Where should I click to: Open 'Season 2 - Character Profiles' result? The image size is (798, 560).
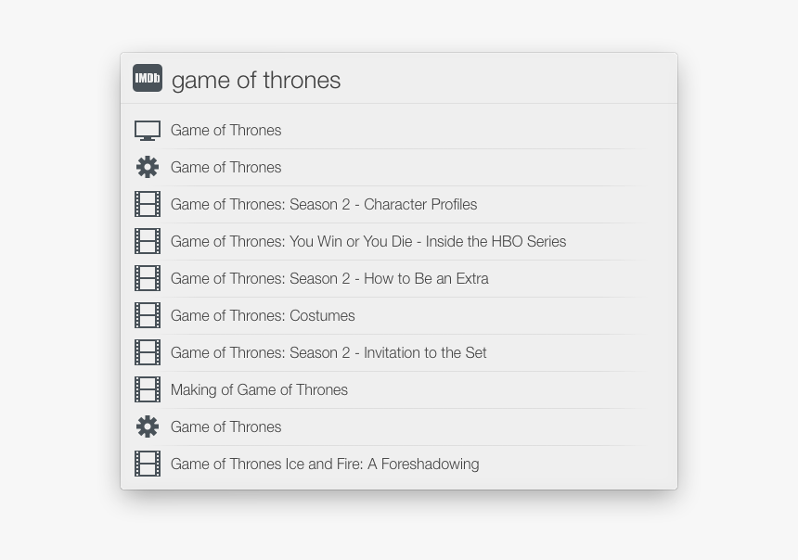[x=324, y=205]
